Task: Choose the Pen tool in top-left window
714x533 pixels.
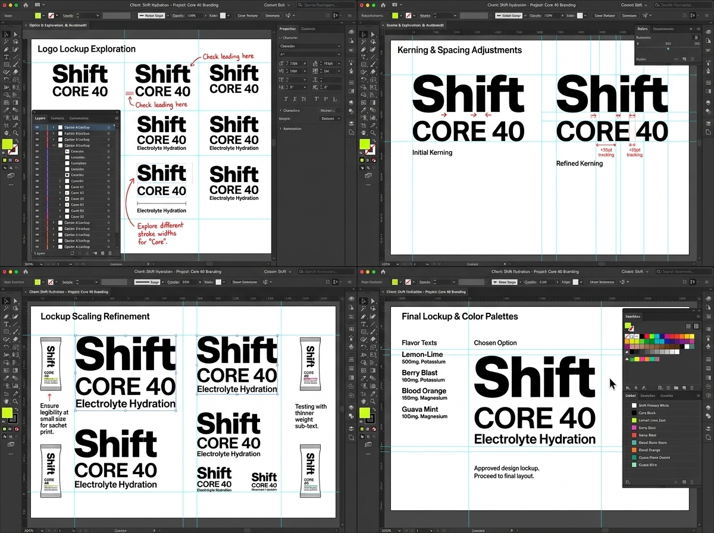Action: point(6,49)
